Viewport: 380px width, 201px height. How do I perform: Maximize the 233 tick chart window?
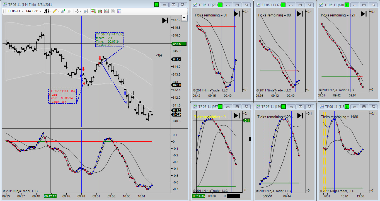[237, 5]
